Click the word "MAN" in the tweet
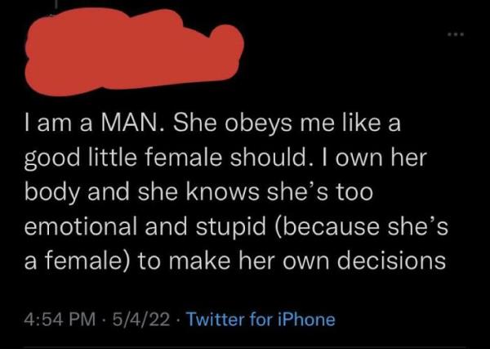490x349 pixels. tap(128, 124)
